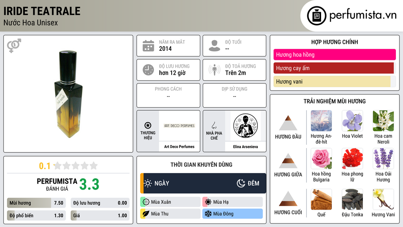
Task: Select the Mùa Xuân season chip
Action: tap(170, 202)
